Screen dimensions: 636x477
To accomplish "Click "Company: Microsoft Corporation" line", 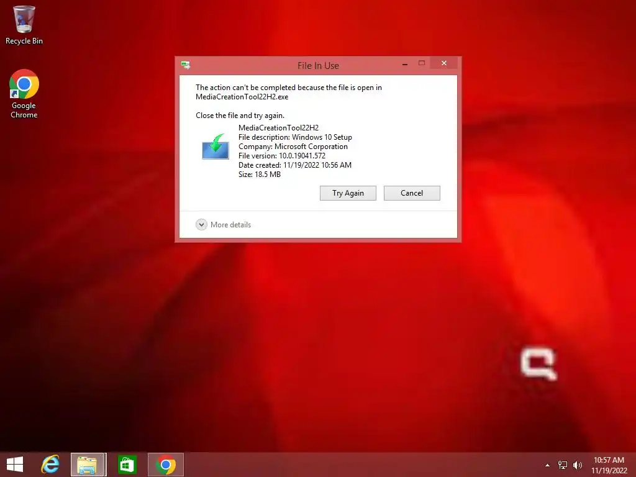I will click(x=293, y=147).
